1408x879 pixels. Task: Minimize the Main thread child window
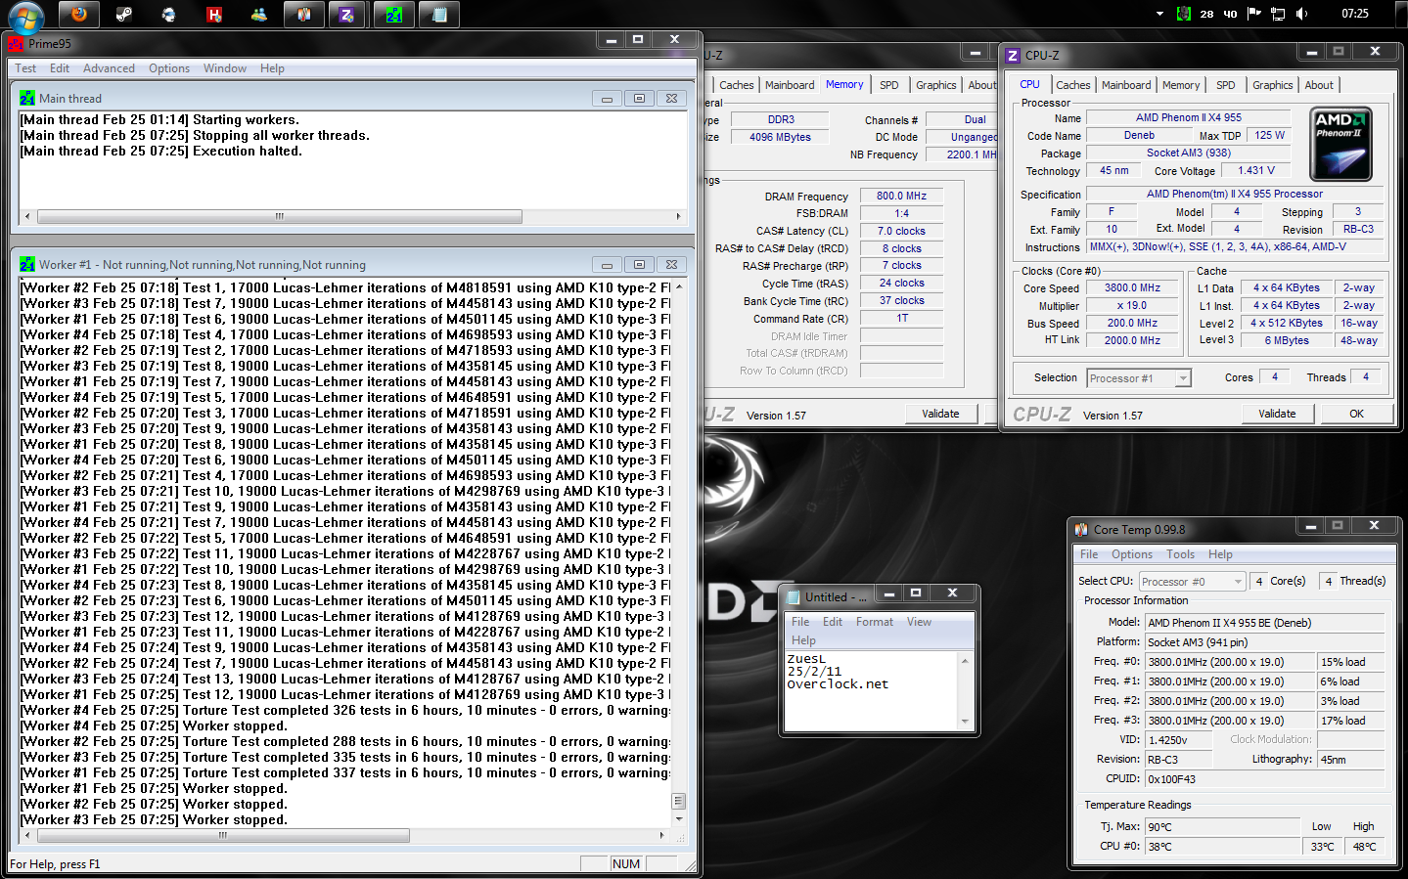coord(607,99)
